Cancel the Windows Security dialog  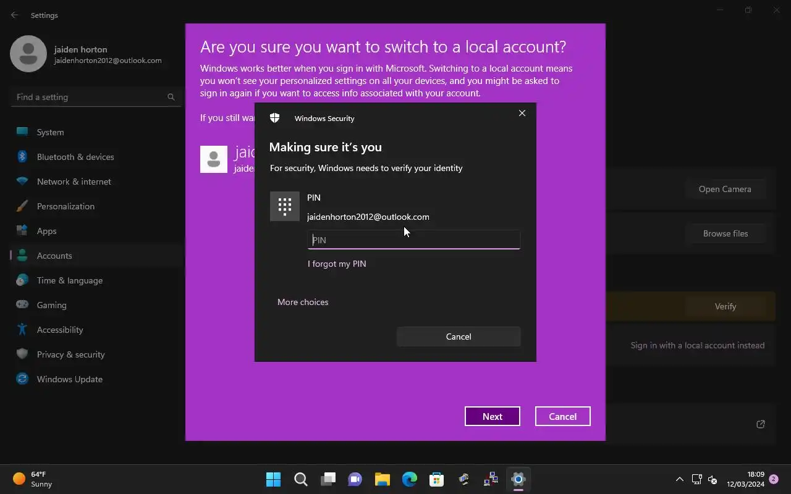(x=459, y=337)
